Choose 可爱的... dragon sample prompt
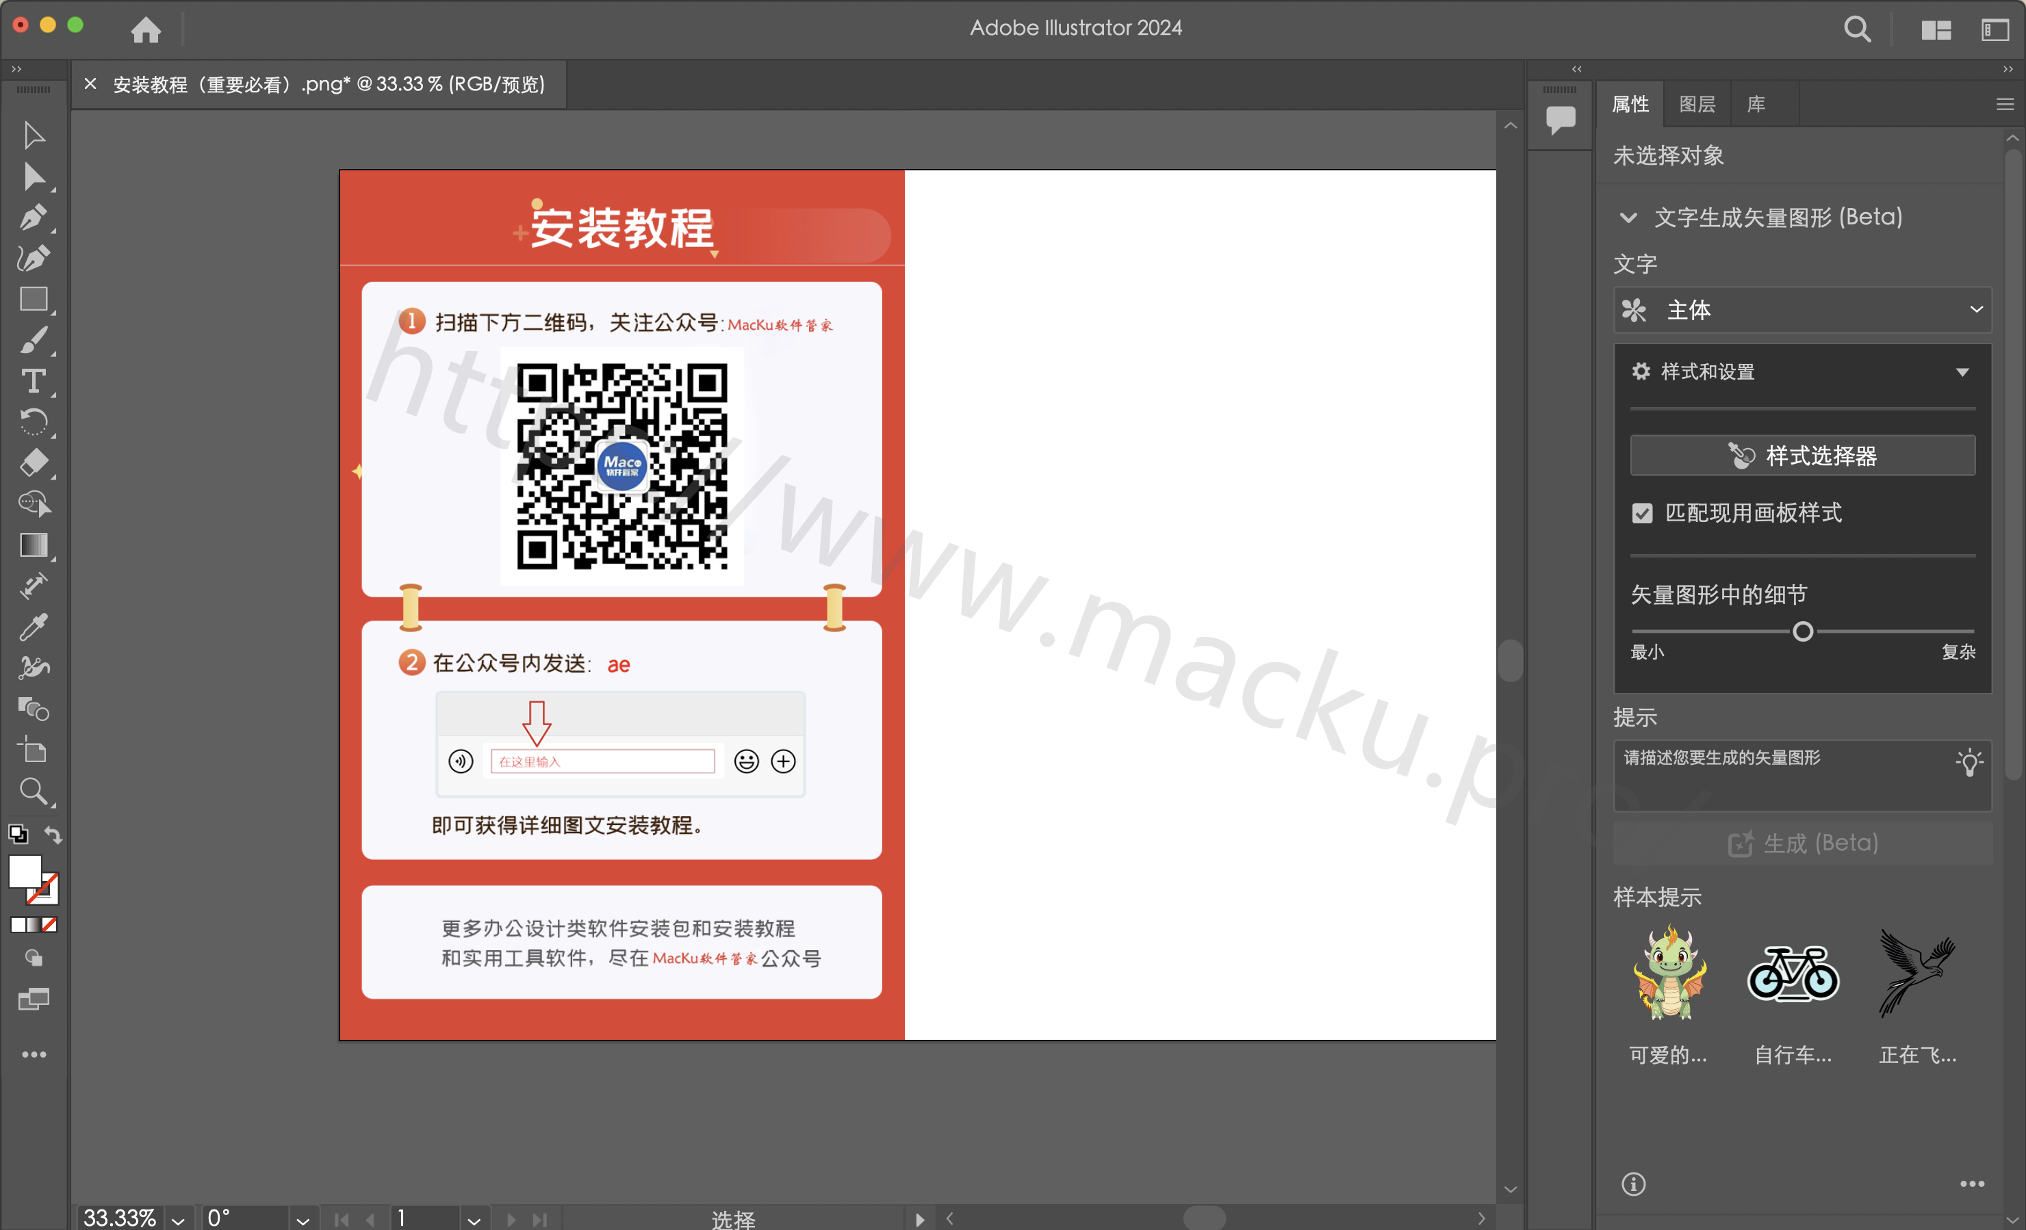This screenshot has width=2026, height=1230. point(1669,972)
